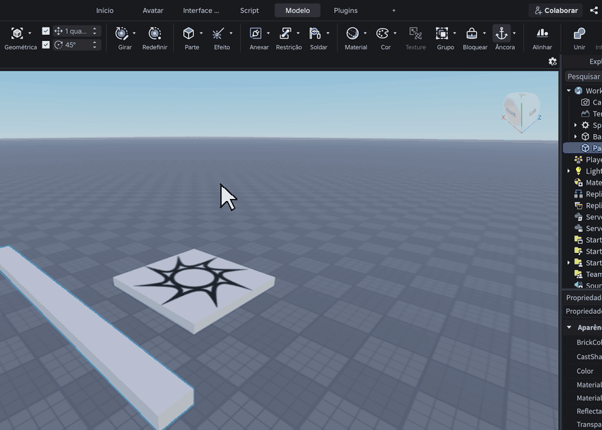Open the Avatar tab
The height and width of the screenshot is (430, 602).
point(153,10)
